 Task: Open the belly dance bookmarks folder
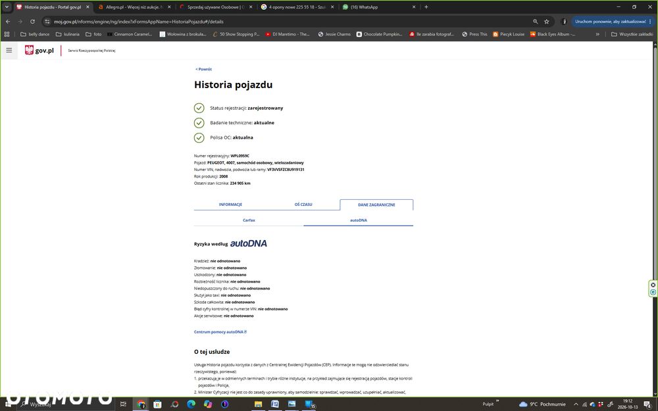point(35,34)
